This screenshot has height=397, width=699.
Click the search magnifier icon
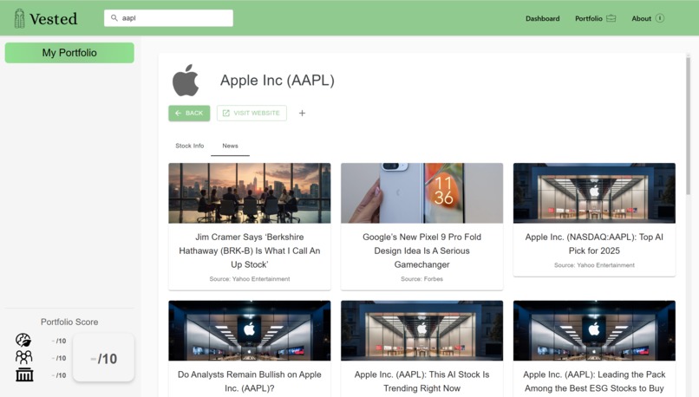(x=114, y=18)
